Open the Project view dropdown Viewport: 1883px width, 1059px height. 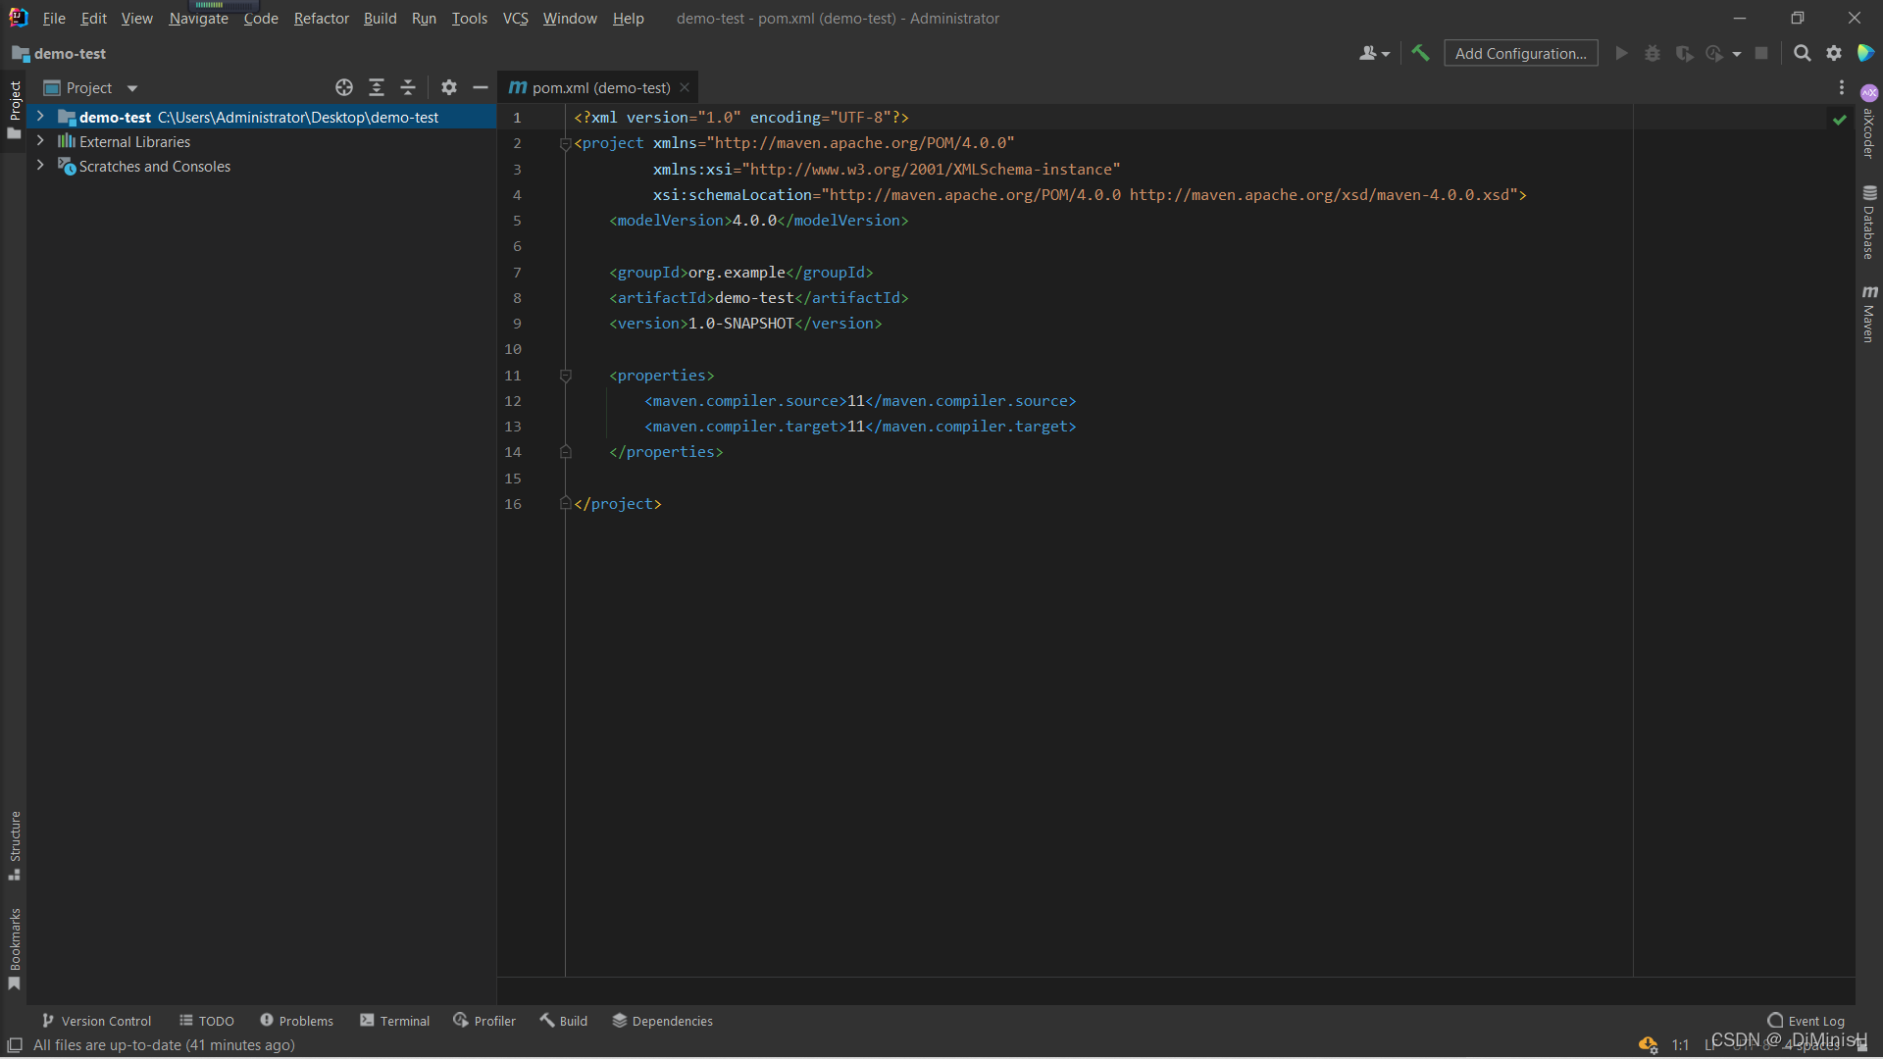click(x=132, y=88)
